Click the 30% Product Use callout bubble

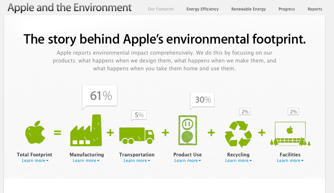pyautogui.click(x=202, y=100)
